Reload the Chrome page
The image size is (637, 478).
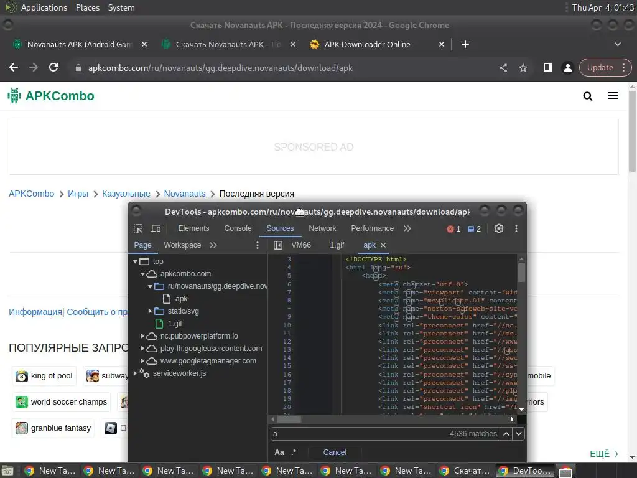pyautogui.click(x=53, y=67)
